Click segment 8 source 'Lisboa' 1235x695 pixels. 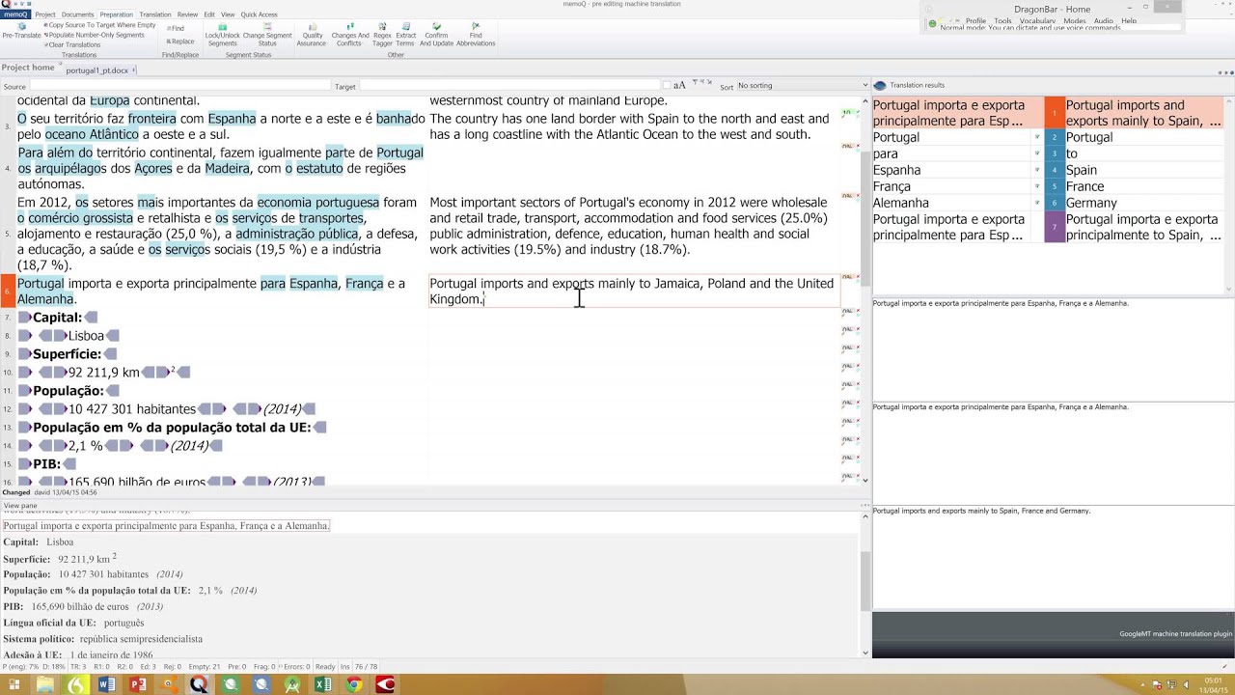click(x=86, y=336)
